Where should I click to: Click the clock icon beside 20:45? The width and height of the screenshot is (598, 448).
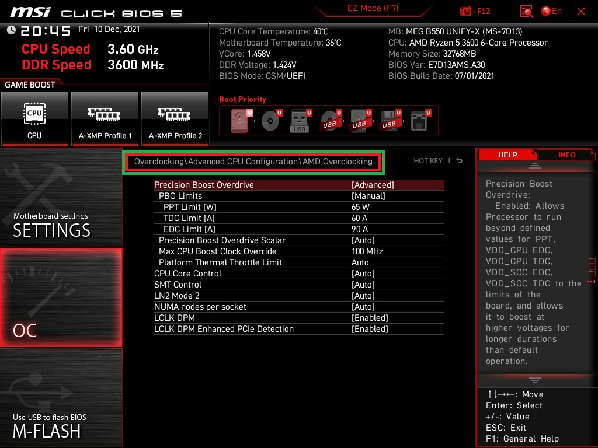(x=11, y=30)
